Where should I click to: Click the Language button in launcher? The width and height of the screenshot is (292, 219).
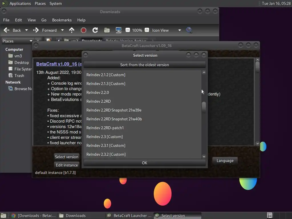point(225,161)
